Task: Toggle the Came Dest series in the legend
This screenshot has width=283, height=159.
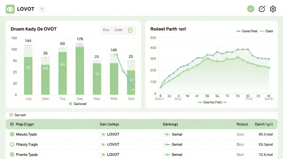Action: pos(247,31)
